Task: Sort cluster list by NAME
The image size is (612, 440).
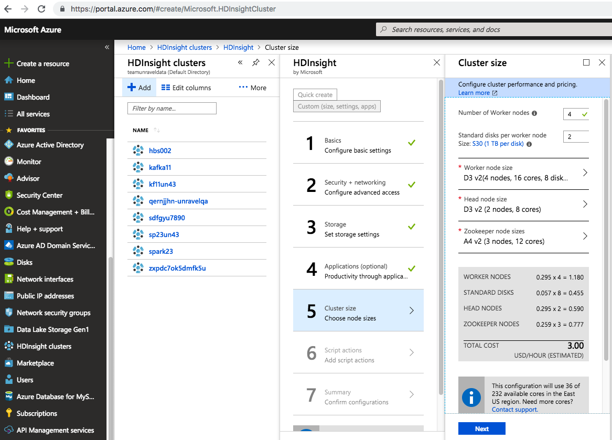Action: coord(146,130)
